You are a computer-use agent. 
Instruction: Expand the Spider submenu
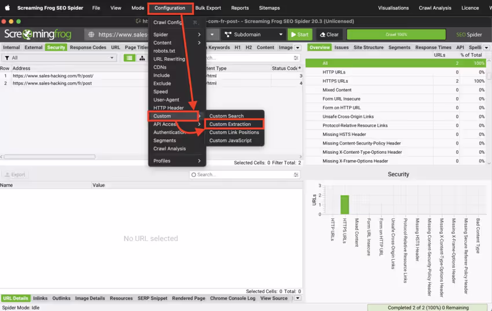coord(177,35)
